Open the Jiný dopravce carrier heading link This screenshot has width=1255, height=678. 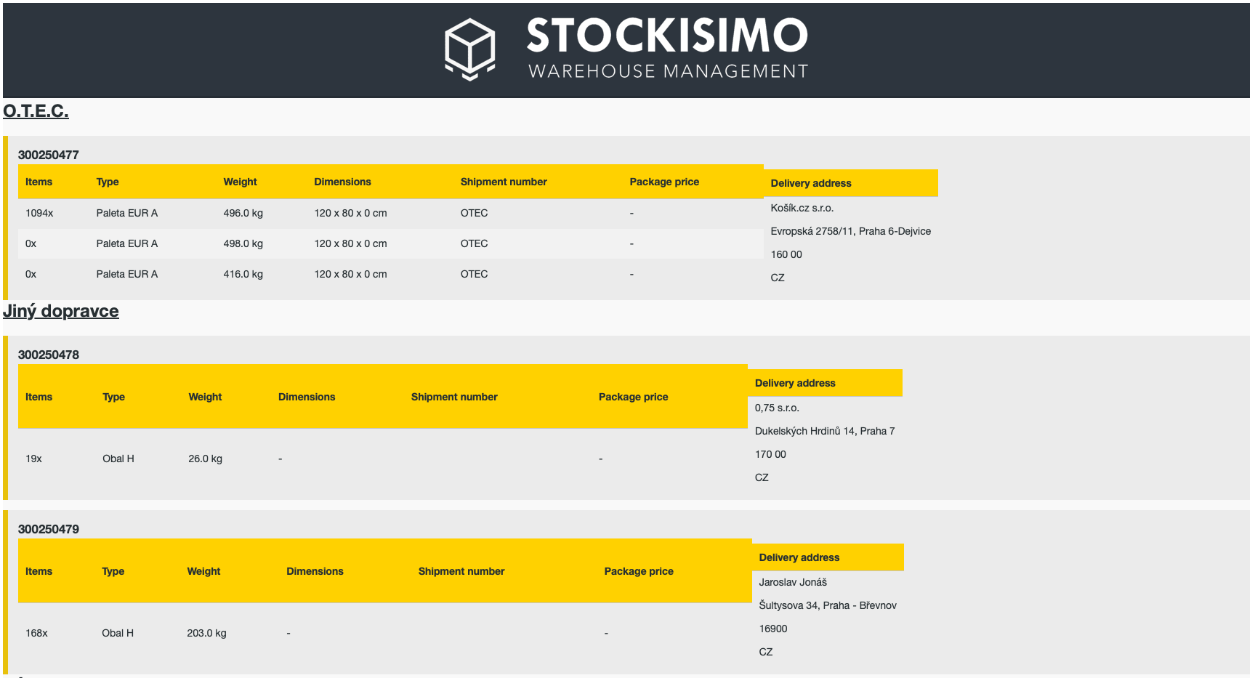point(60,311)
